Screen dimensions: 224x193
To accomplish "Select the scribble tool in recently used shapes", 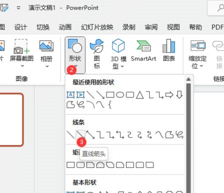I will (x=80, y=105).
